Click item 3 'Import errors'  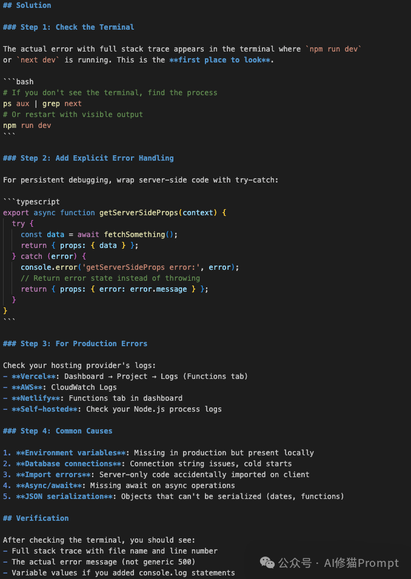(x=156, y=475)
